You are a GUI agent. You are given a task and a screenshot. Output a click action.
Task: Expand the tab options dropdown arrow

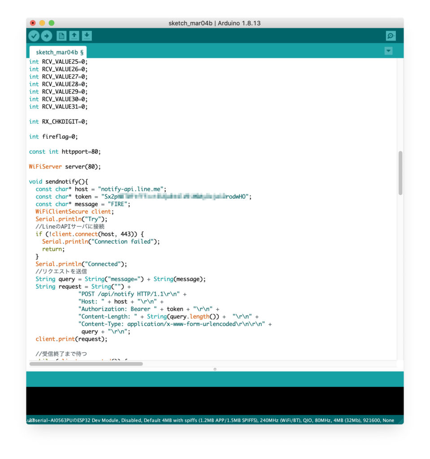pyautogui.click(x=388, y=51)
